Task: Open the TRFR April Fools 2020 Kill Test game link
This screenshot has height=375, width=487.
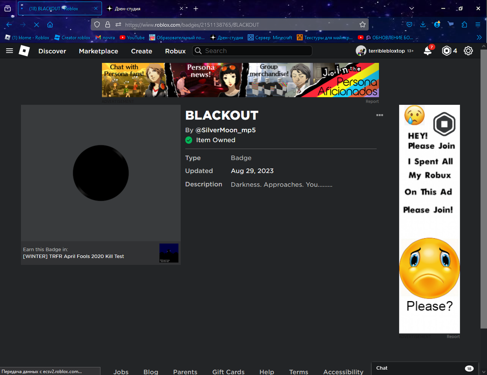Action: [73, 256]
